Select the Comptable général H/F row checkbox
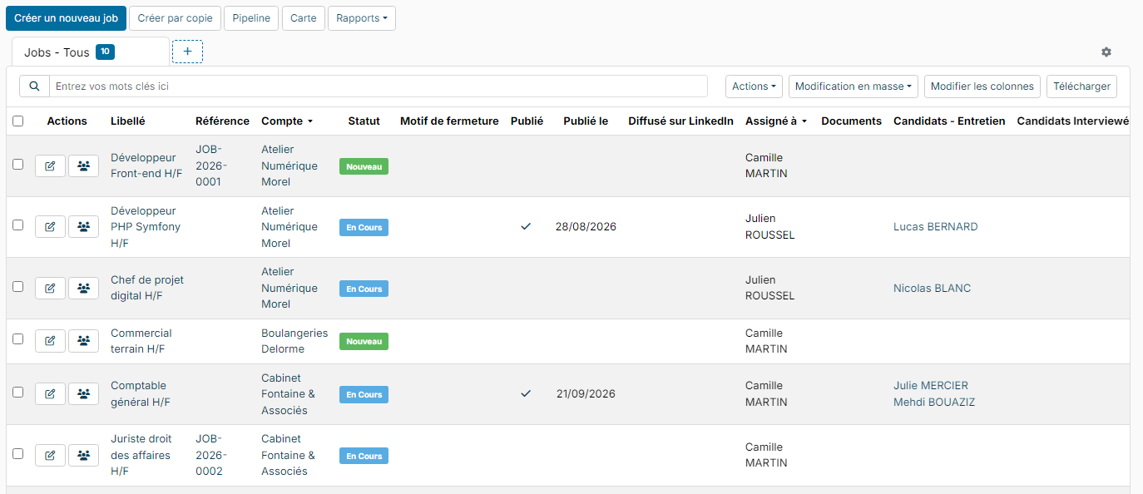Viewport: 1143px width, 494px height. pos(18,393)
